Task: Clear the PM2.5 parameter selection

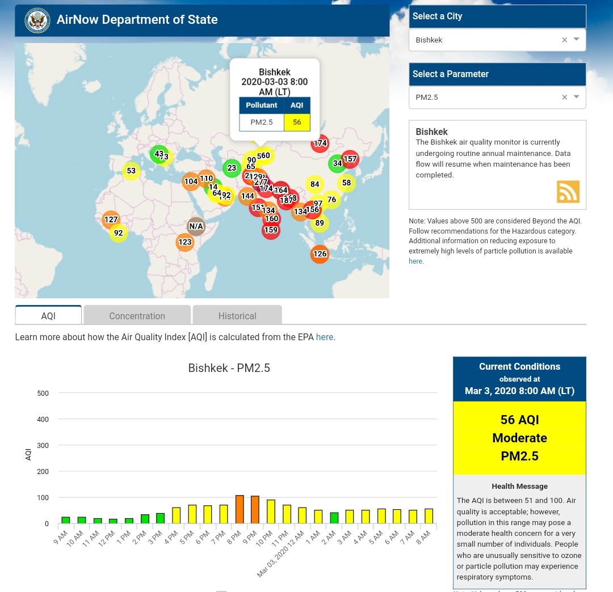Action: 564,97
